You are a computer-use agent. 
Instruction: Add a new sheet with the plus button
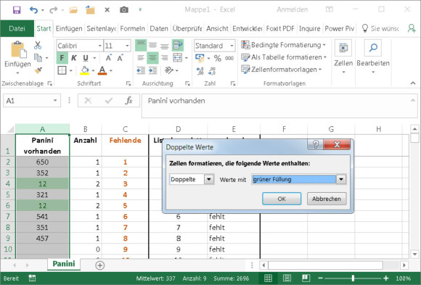coord(100,265)
